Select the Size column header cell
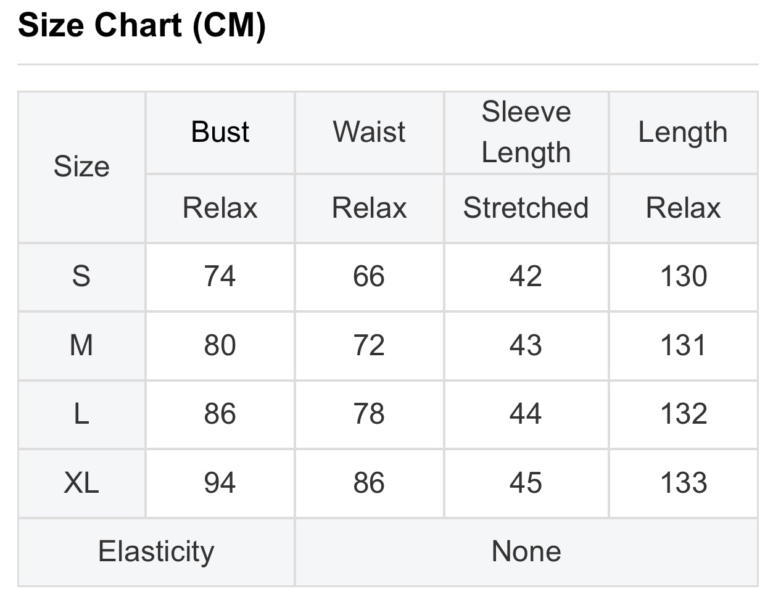The height and width of the screenshot is (597, 773). pos(81,167)
